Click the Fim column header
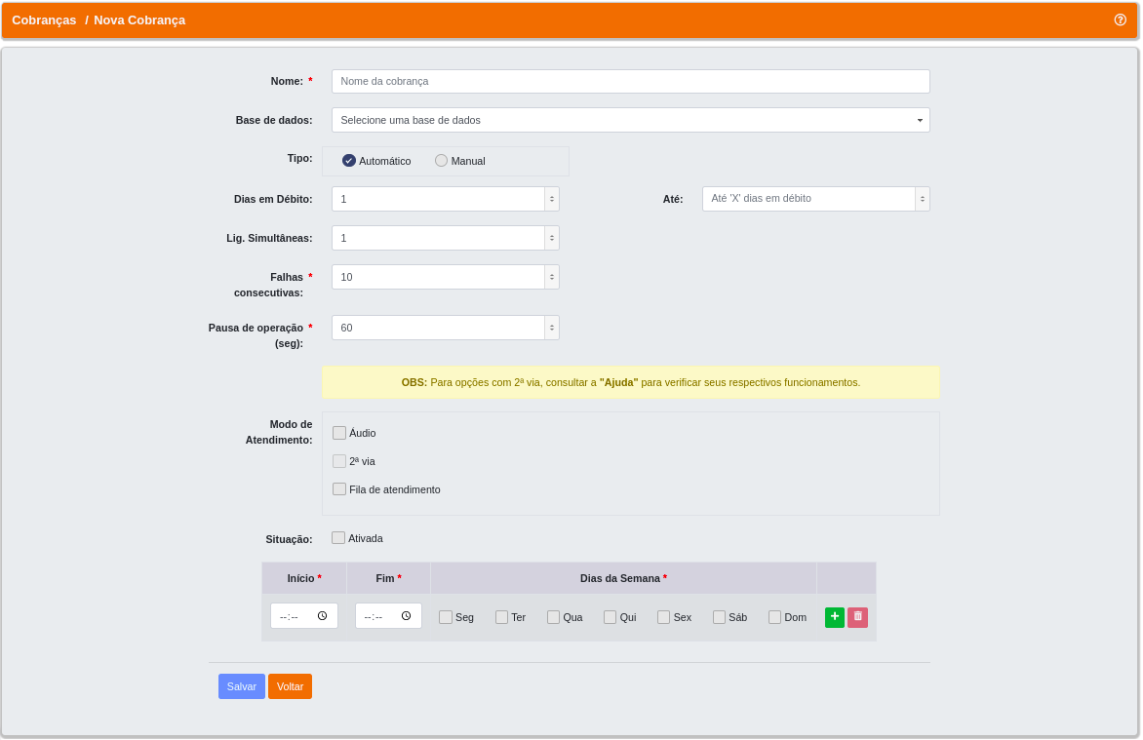Viewport: 1143px width, 740px height. click(x=388, y=579)
